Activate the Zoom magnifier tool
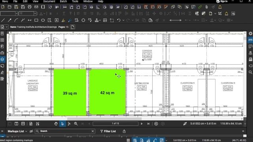 (x=76, y=123)
